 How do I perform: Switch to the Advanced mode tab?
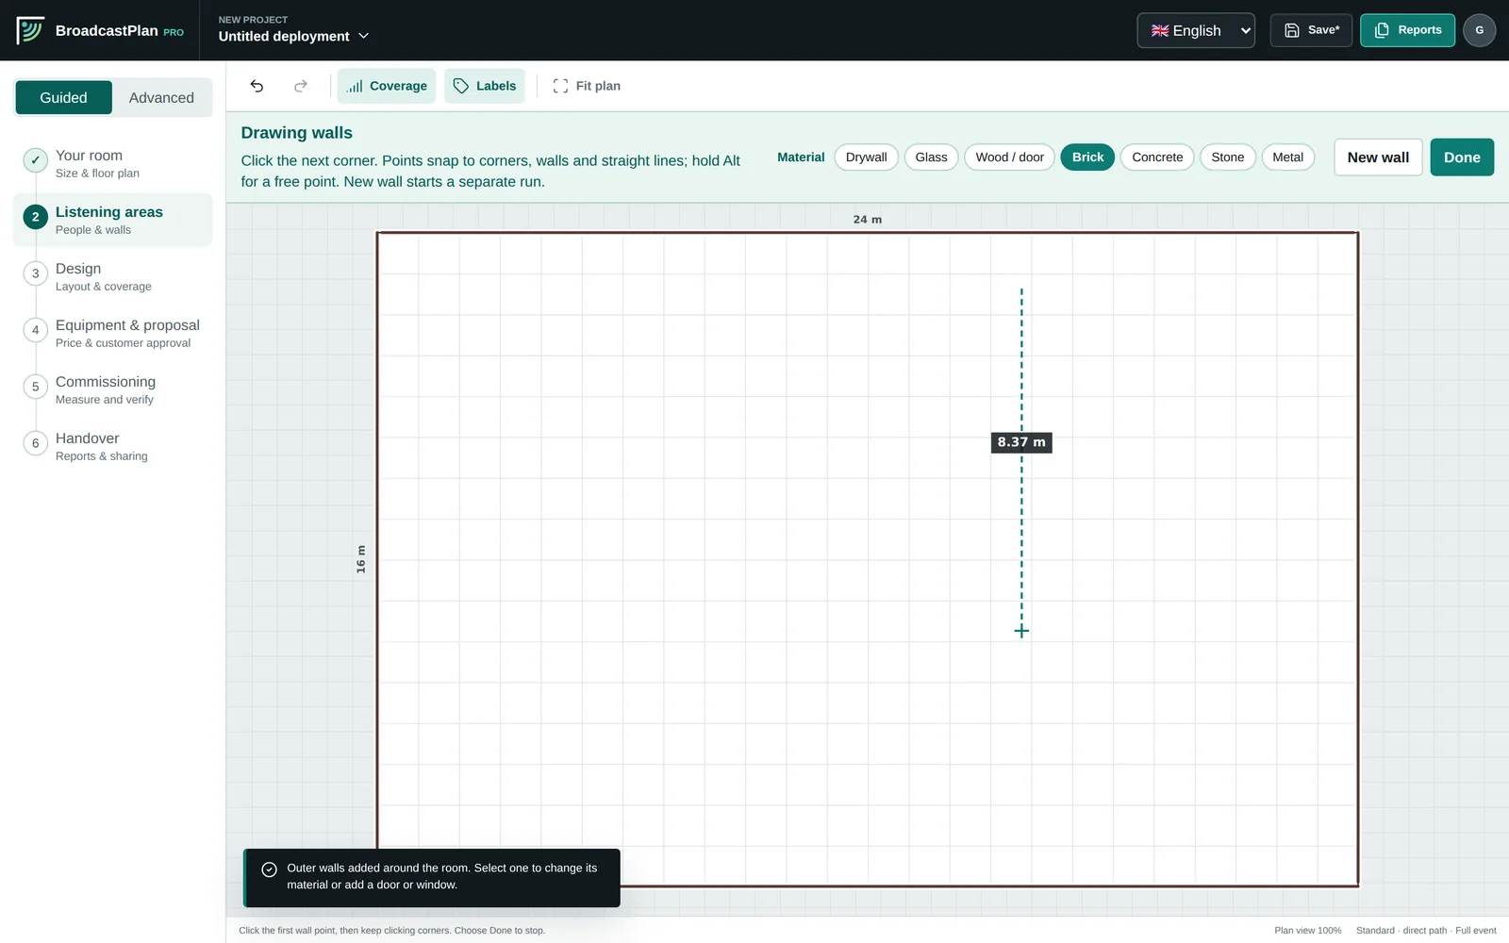coord(161,98)
